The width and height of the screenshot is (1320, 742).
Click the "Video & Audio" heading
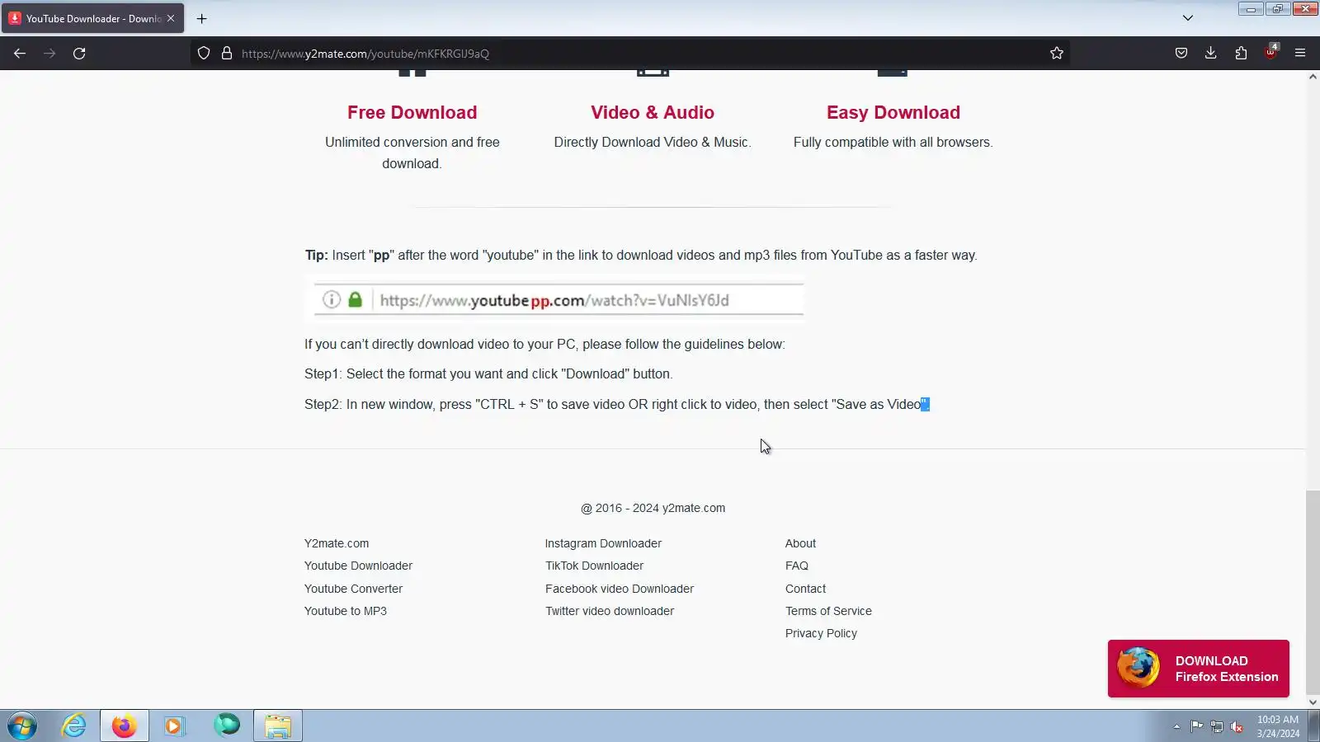click(x=653, y=112)
